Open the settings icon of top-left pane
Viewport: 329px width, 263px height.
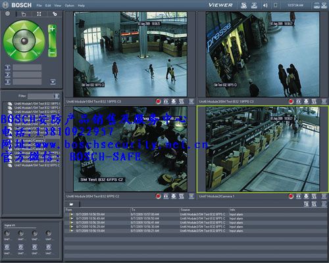coord(182,101)
